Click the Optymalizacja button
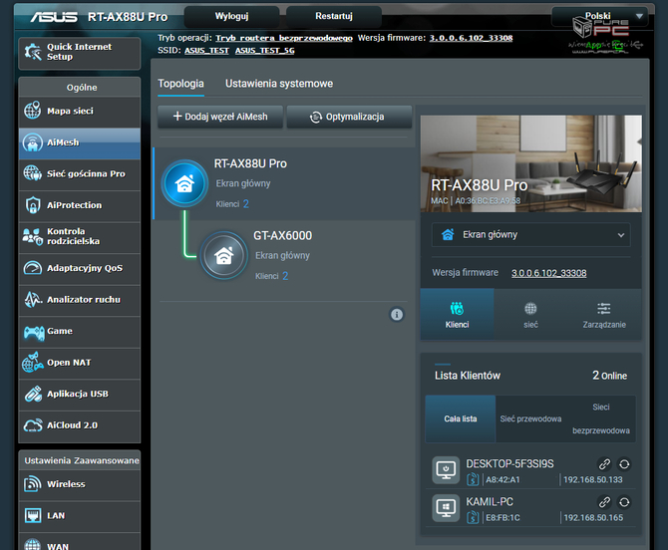Screen dimensions: 668x550 [349, 117]
